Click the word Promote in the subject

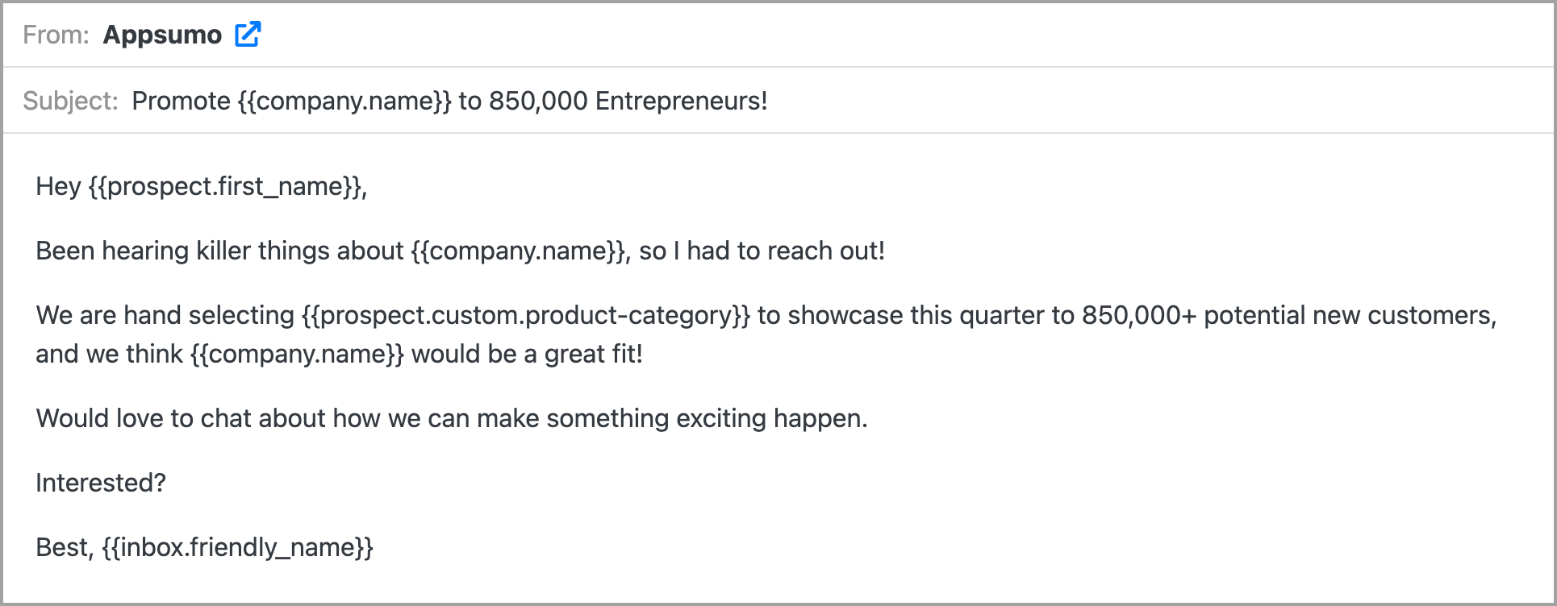click(x=181, y=101)
